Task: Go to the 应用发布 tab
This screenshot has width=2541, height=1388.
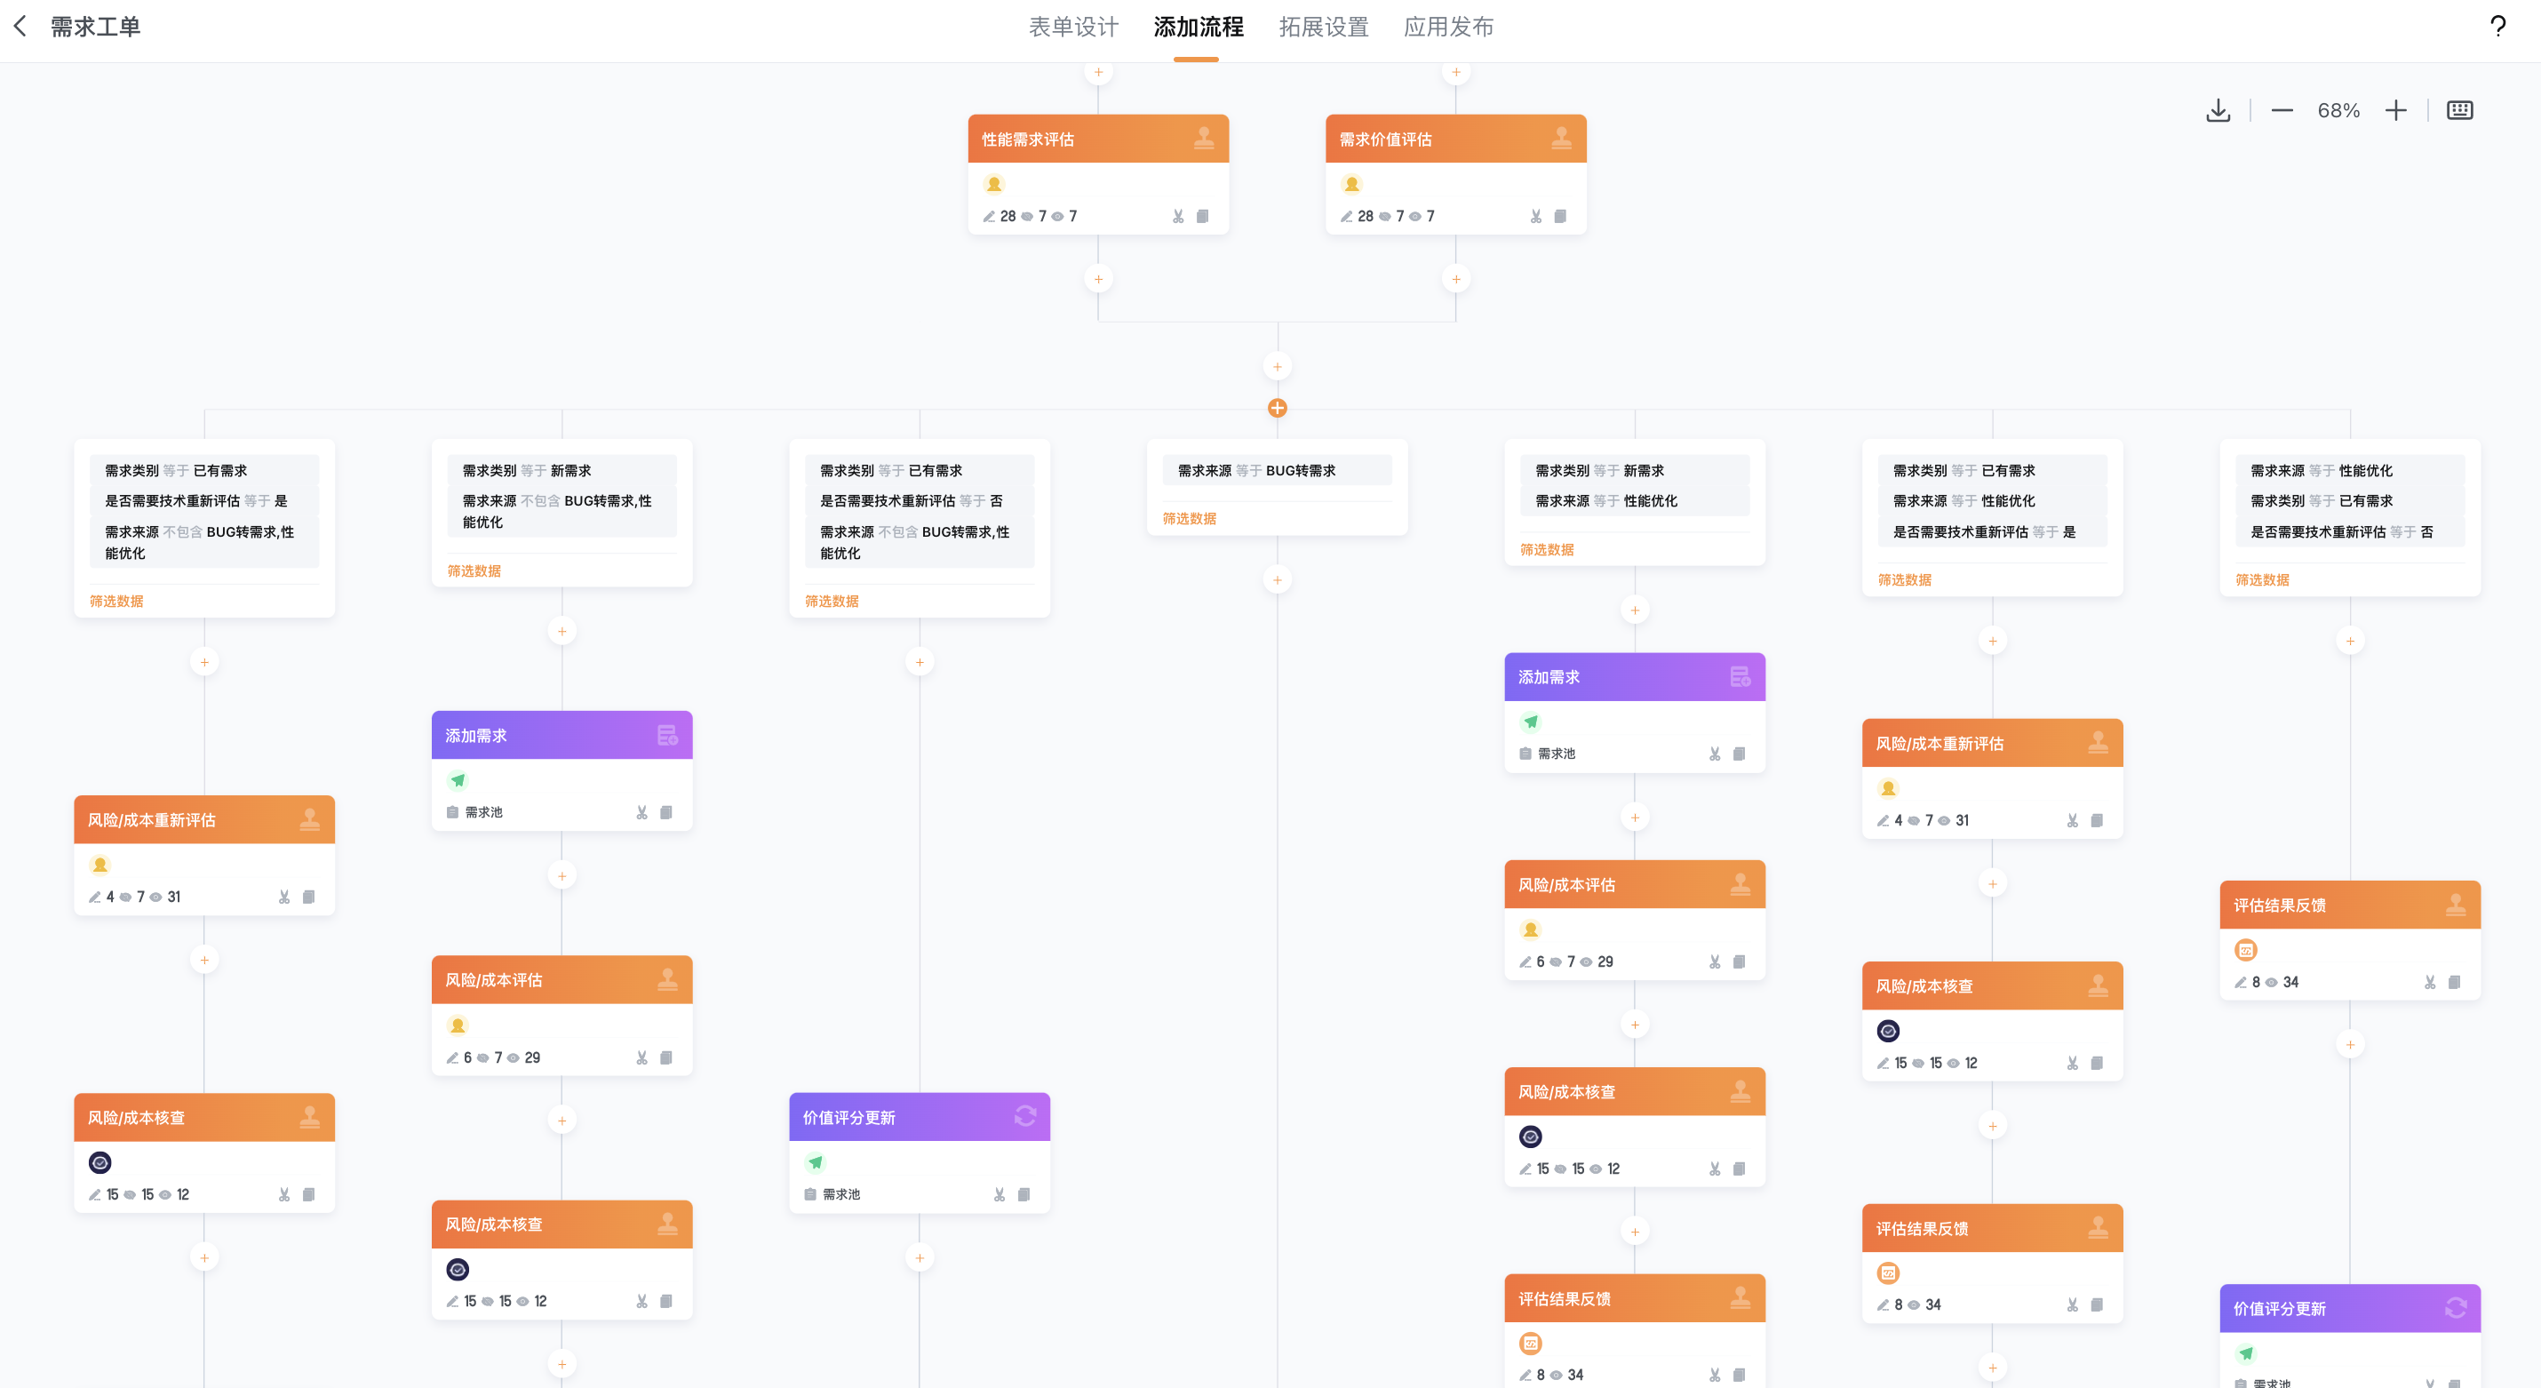Action: tap(1448, 27)
